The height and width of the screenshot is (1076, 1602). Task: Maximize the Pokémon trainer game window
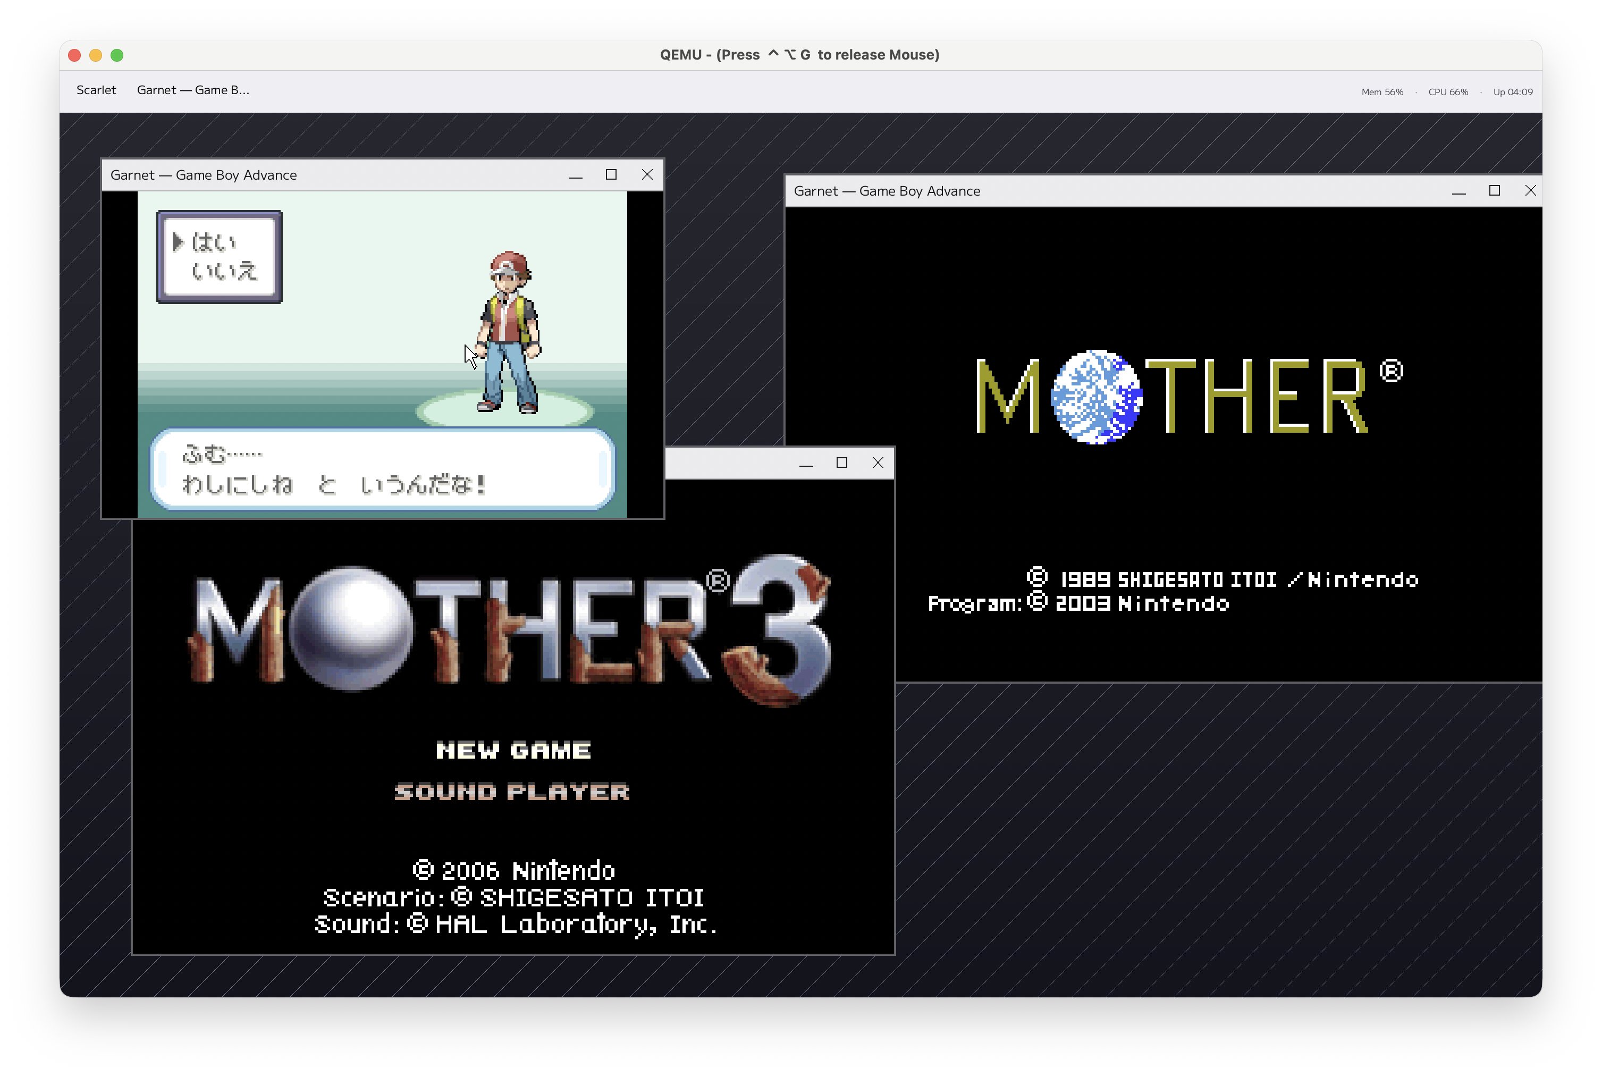point(611,175)
